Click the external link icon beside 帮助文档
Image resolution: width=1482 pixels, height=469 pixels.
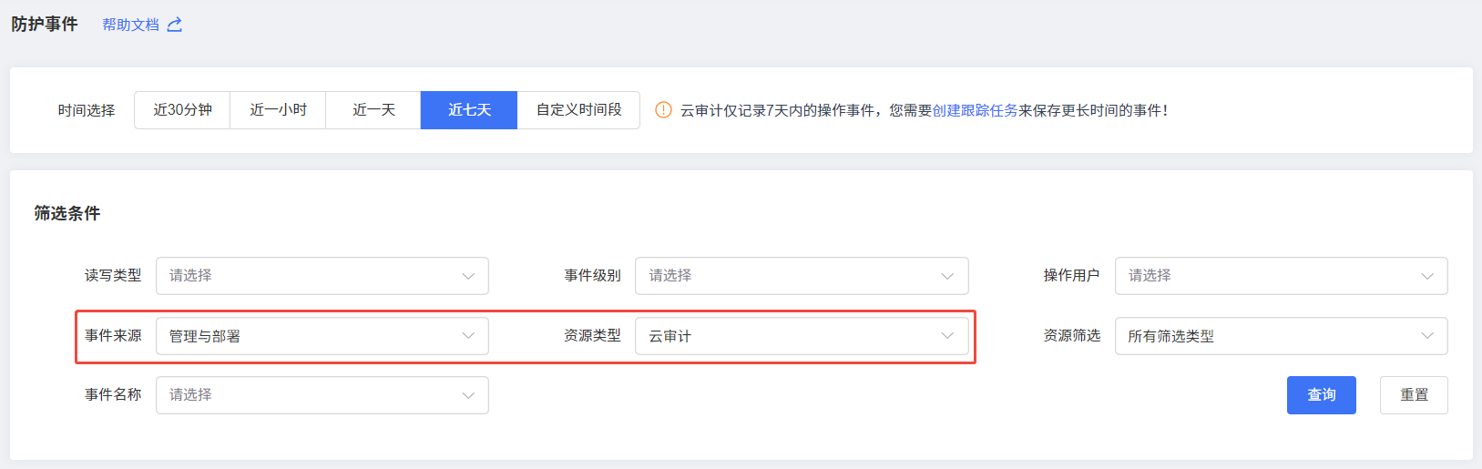tap(175, 25)
